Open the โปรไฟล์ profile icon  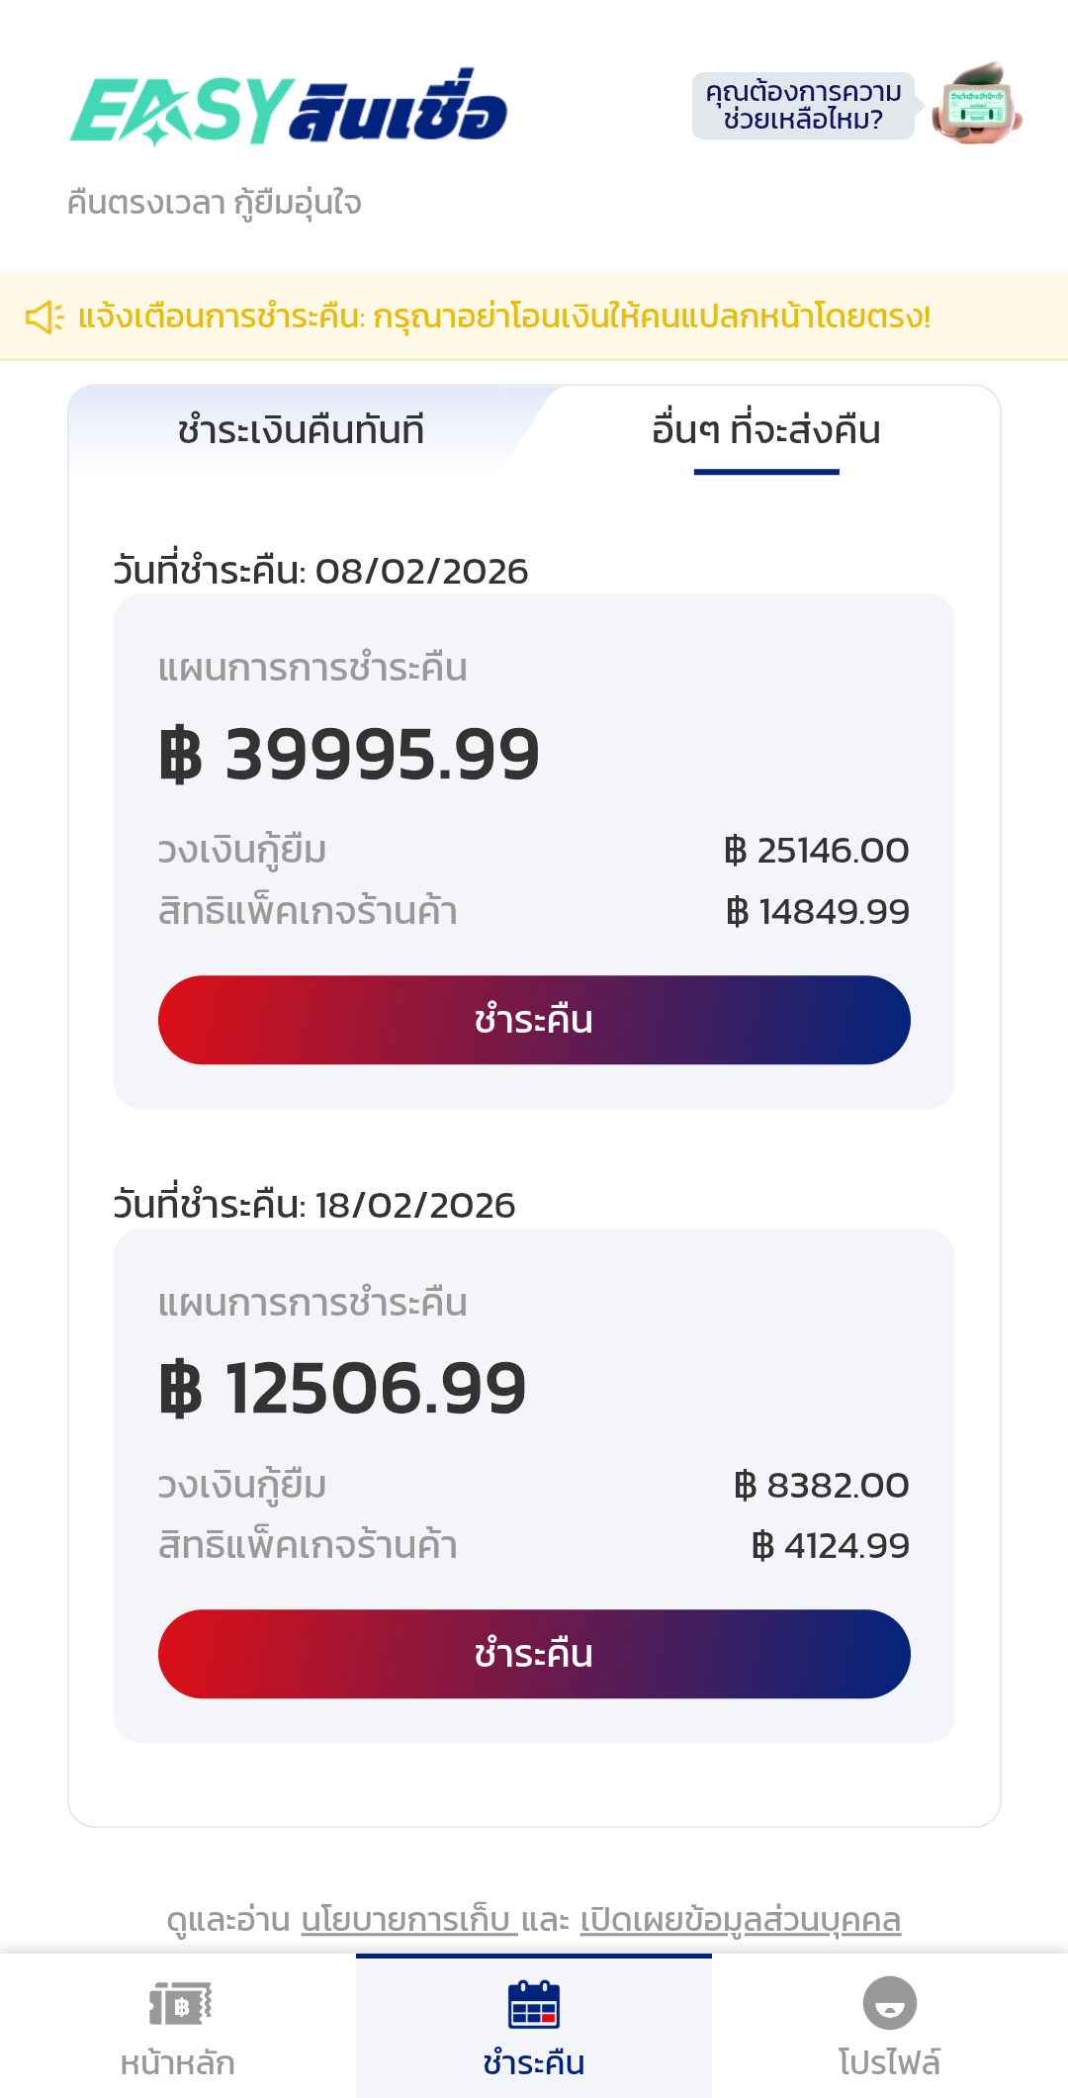click(x=889, y=2004)
